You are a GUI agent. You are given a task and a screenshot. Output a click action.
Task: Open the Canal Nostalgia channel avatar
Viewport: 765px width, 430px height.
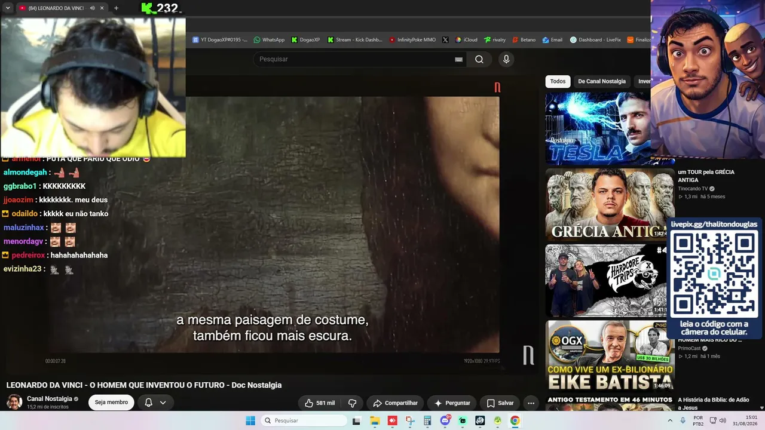[14, 402]
